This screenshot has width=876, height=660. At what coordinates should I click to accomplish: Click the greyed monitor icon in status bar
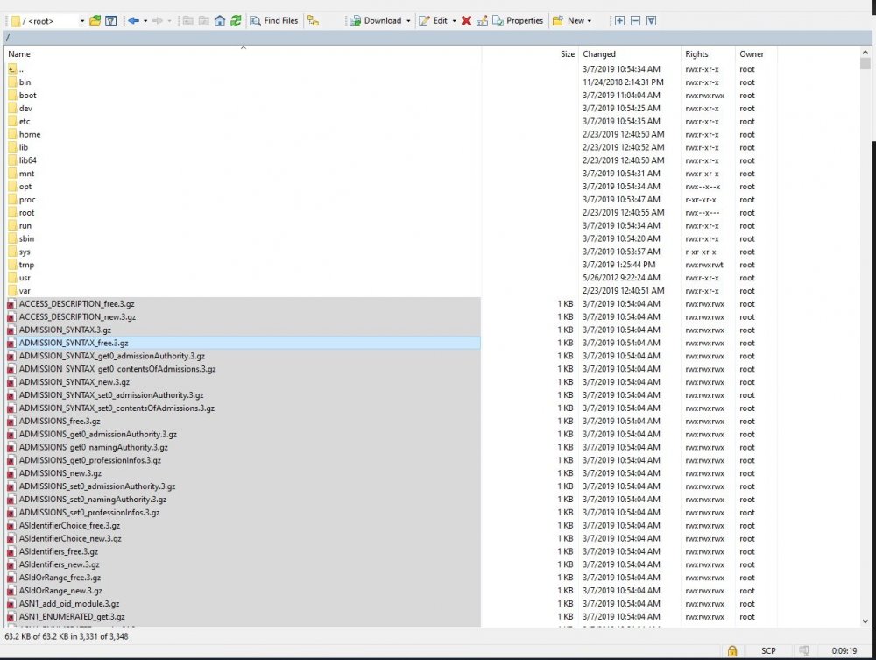(804, 650)
